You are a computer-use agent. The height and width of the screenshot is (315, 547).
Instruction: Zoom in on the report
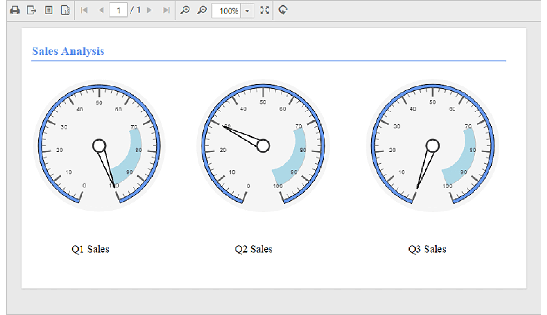pyautogui.click(x=185, y=10)
